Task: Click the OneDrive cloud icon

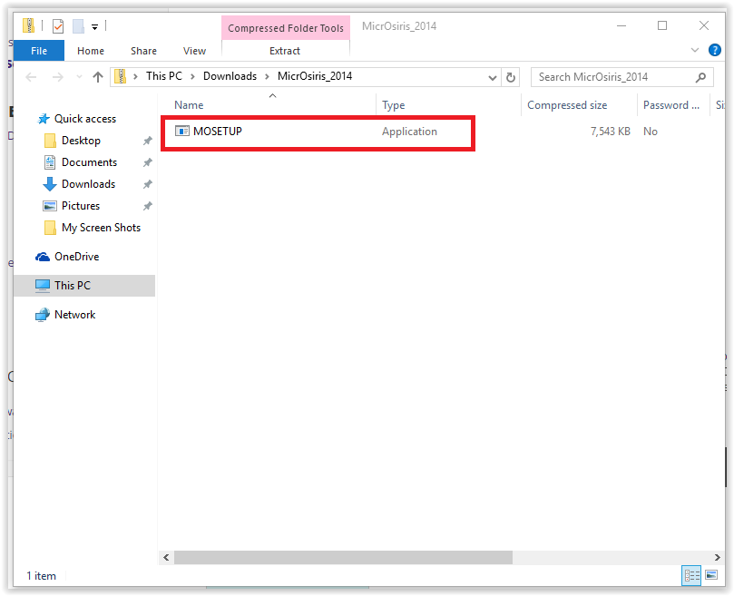Action: coord(43,257)
